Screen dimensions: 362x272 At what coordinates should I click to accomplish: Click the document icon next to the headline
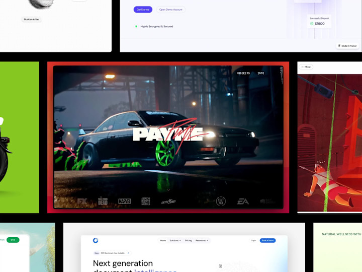click(x=220, y=266)
